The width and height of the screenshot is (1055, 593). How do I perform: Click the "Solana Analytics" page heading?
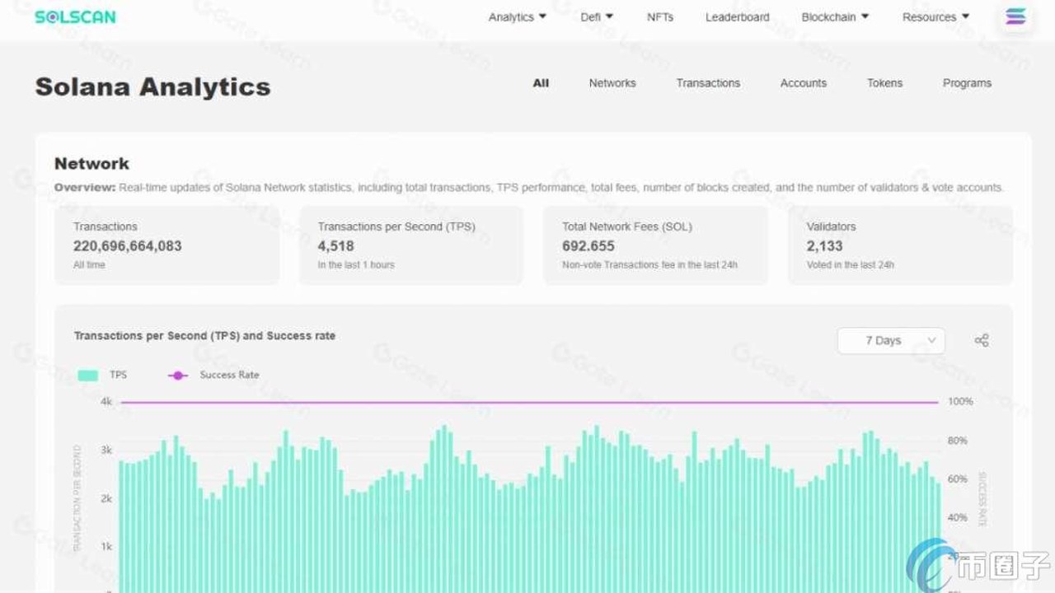152,86
